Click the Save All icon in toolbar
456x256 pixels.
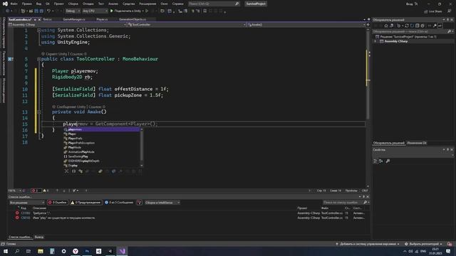[41, 11]
